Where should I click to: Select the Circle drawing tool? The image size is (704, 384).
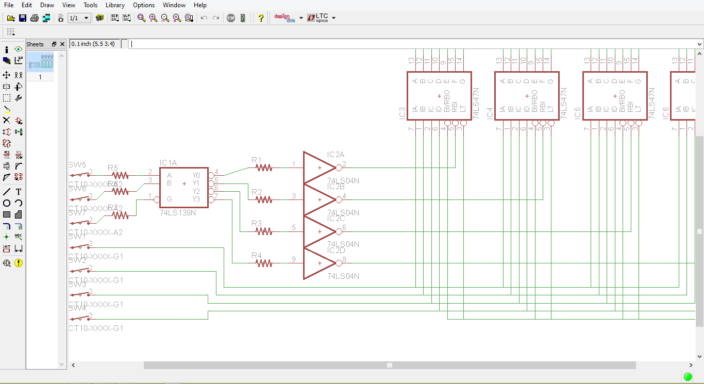[7, 203]
